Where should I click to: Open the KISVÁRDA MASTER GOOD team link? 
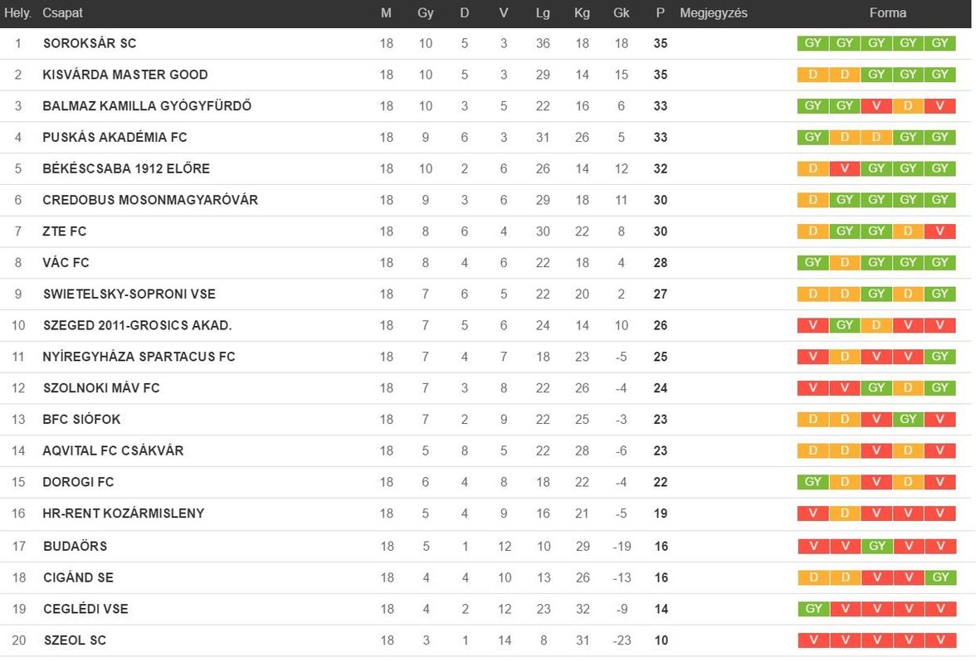click(x=125, y=75)
